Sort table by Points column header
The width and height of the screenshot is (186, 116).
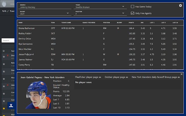click(x=131, y=23)
